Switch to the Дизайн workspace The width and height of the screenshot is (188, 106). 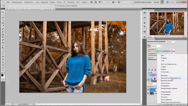157,2
